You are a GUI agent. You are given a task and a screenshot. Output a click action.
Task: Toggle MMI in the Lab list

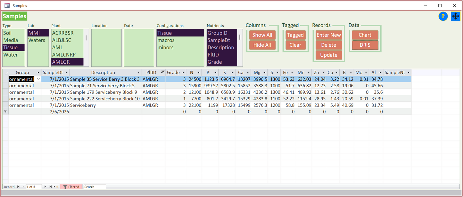(38, 33)
